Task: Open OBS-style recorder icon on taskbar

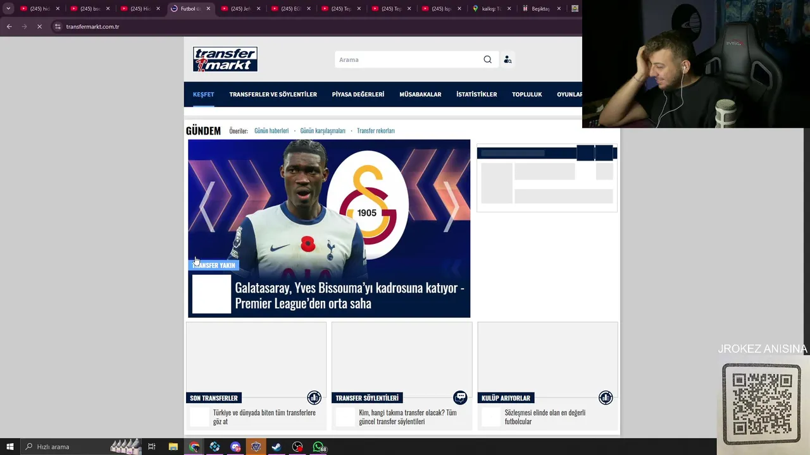Action: click(297, 447)
